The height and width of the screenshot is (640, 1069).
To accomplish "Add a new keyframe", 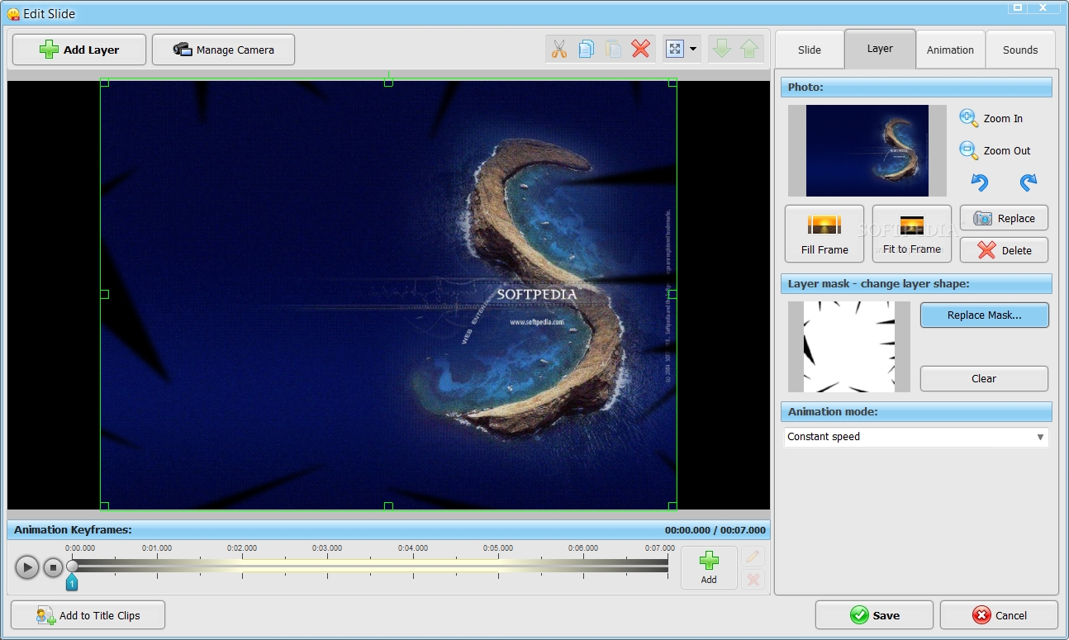I will tap(709, 567).
